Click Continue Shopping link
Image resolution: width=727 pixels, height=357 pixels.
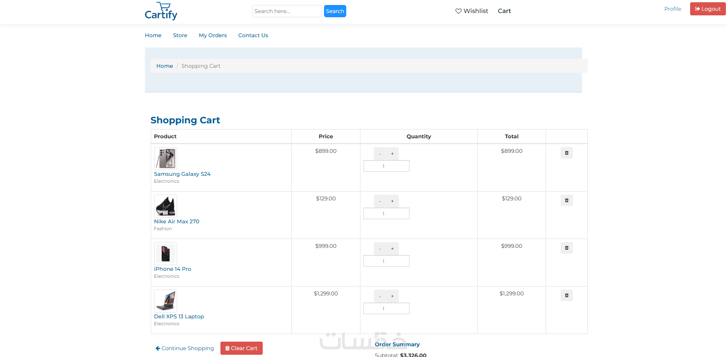(185, 348)
